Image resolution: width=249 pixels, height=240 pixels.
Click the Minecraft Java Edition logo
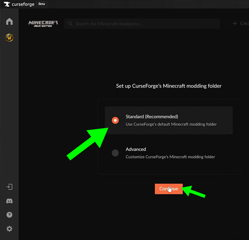pyautogui.click(x=43, y=23)
